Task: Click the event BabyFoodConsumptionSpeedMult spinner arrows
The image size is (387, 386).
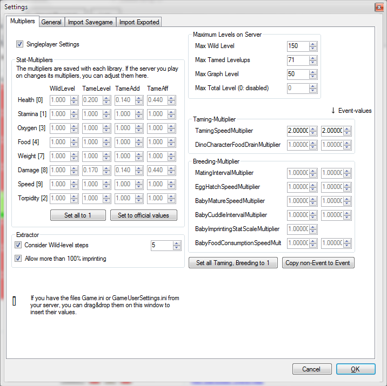Action: pos(347,243)
